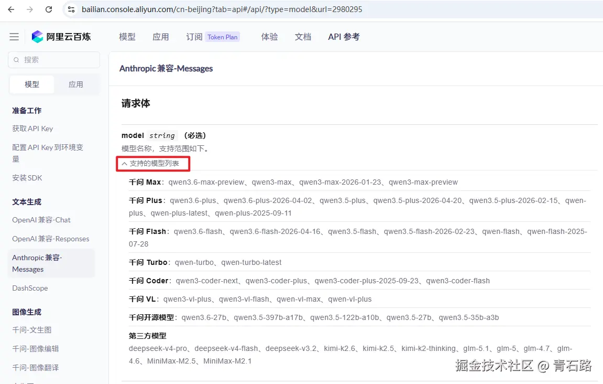Click qwen3.6-plus model name

(193, 201)
